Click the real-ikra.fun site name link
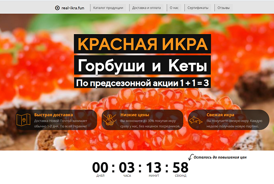The width and height of the screenshot is (274, 184). coord(73,8)
